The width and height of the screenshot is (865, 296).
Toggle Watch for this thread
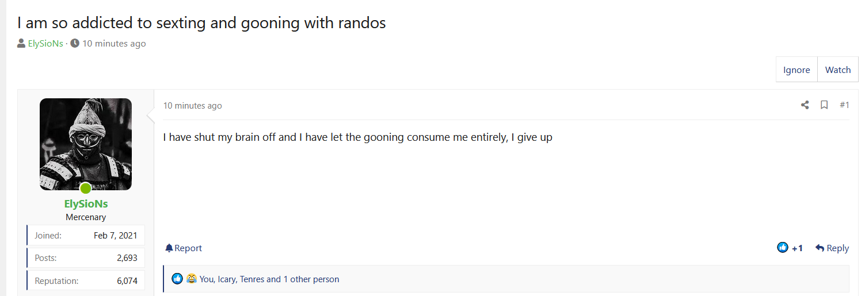(x=837, y=70)
